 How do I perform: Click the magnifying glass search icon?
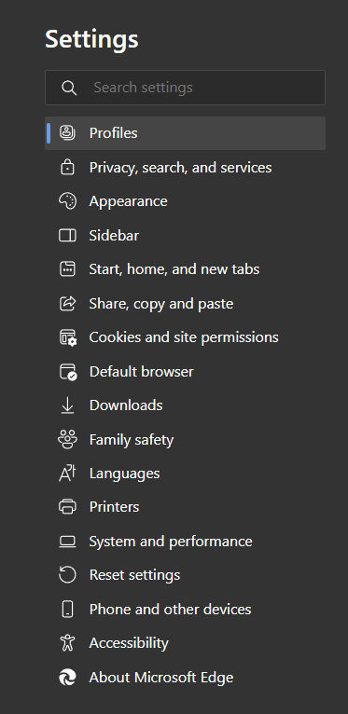click(69, 88)
